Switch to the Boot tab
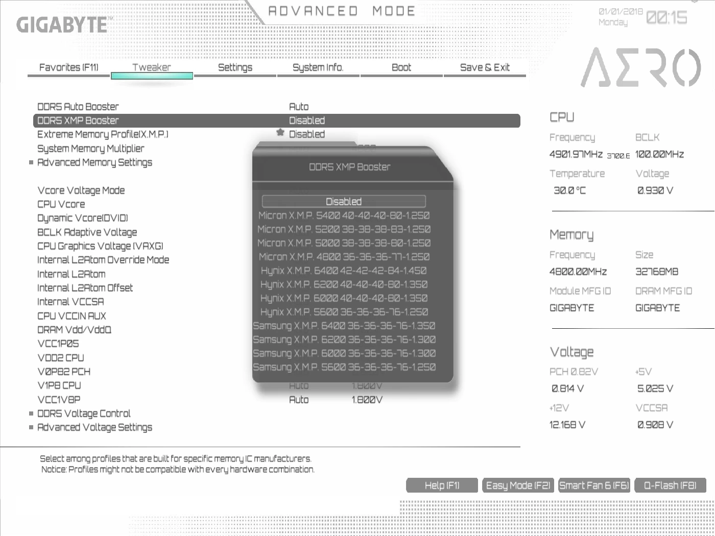The height and width of the screenshot is (536, 715). (401, 67)
